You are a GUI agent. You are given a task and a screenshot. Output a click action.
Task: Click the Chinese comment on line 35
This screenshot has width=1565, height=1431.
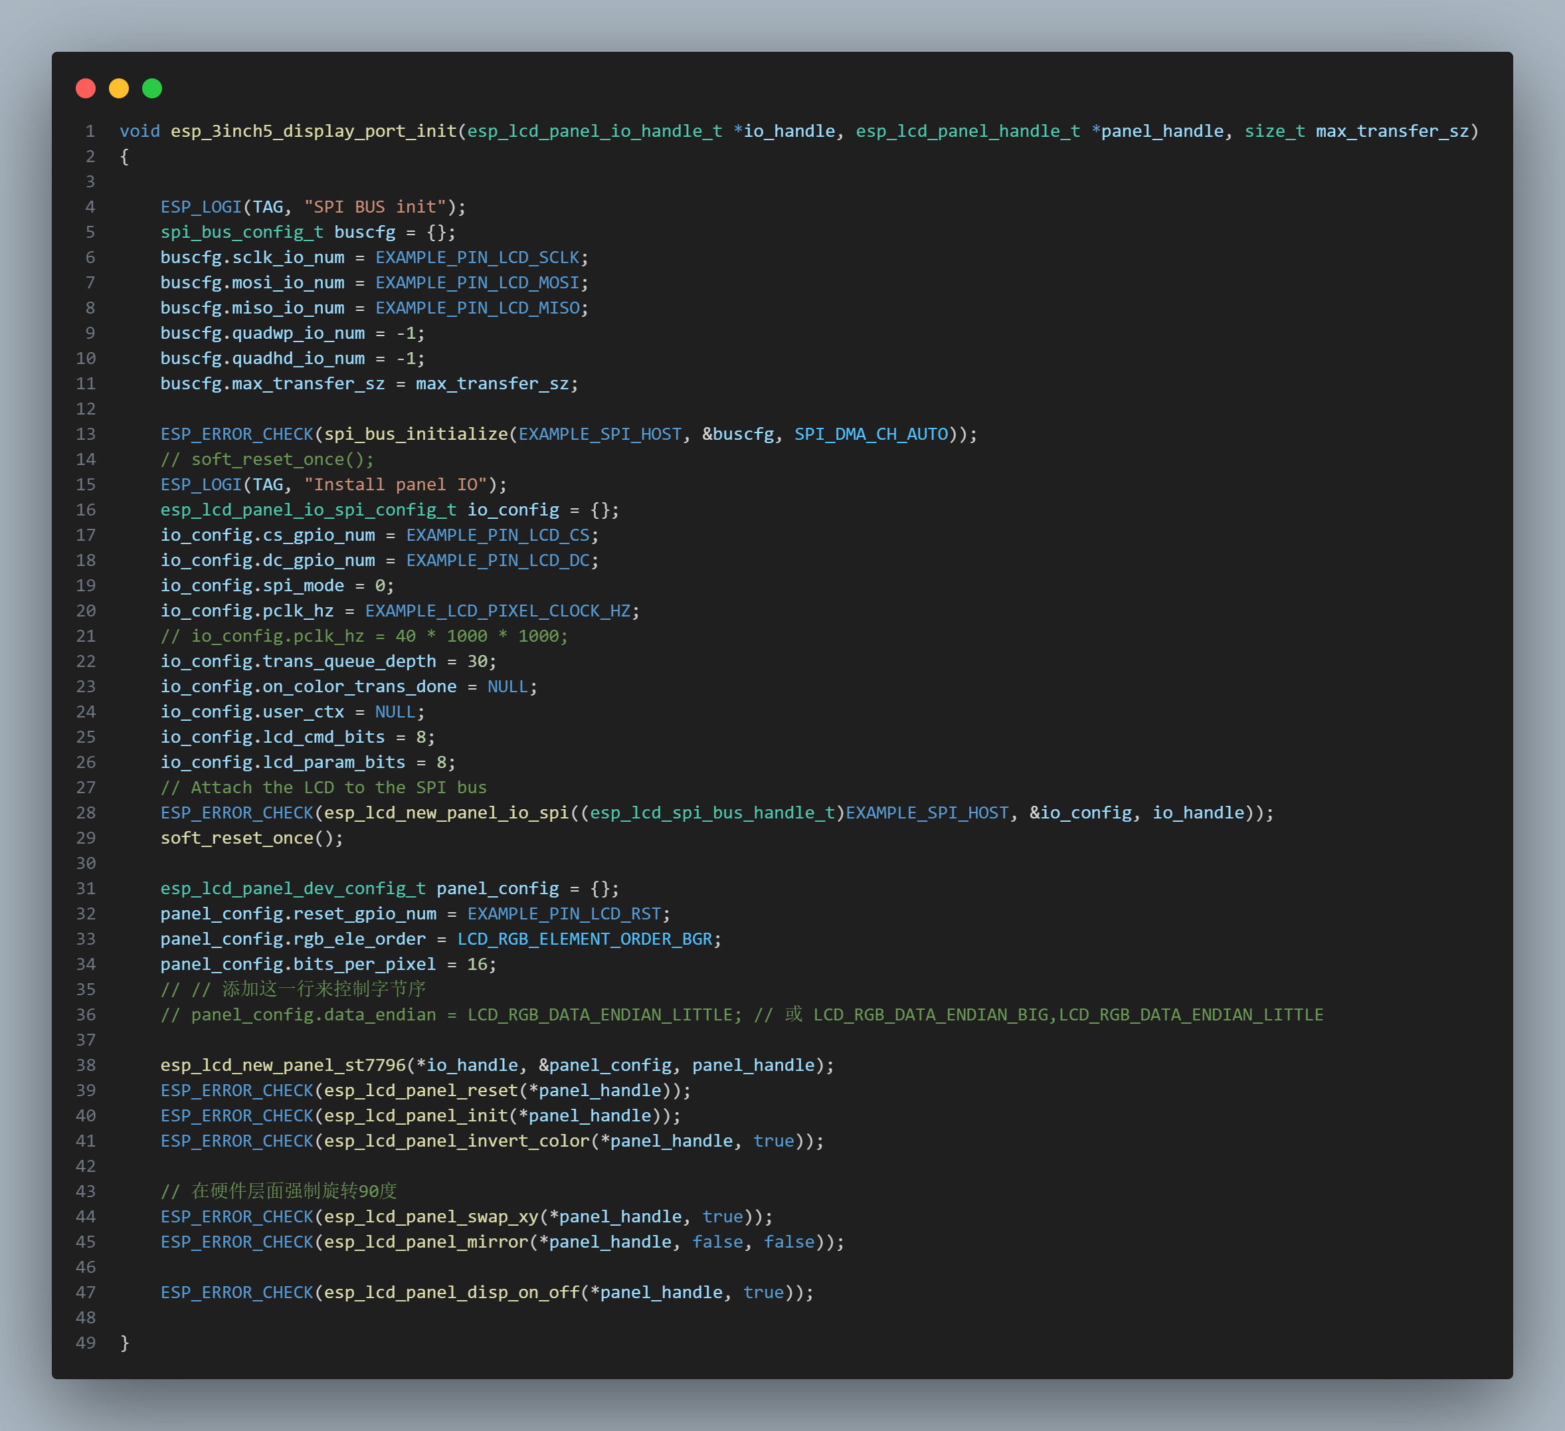pos(293,989)
